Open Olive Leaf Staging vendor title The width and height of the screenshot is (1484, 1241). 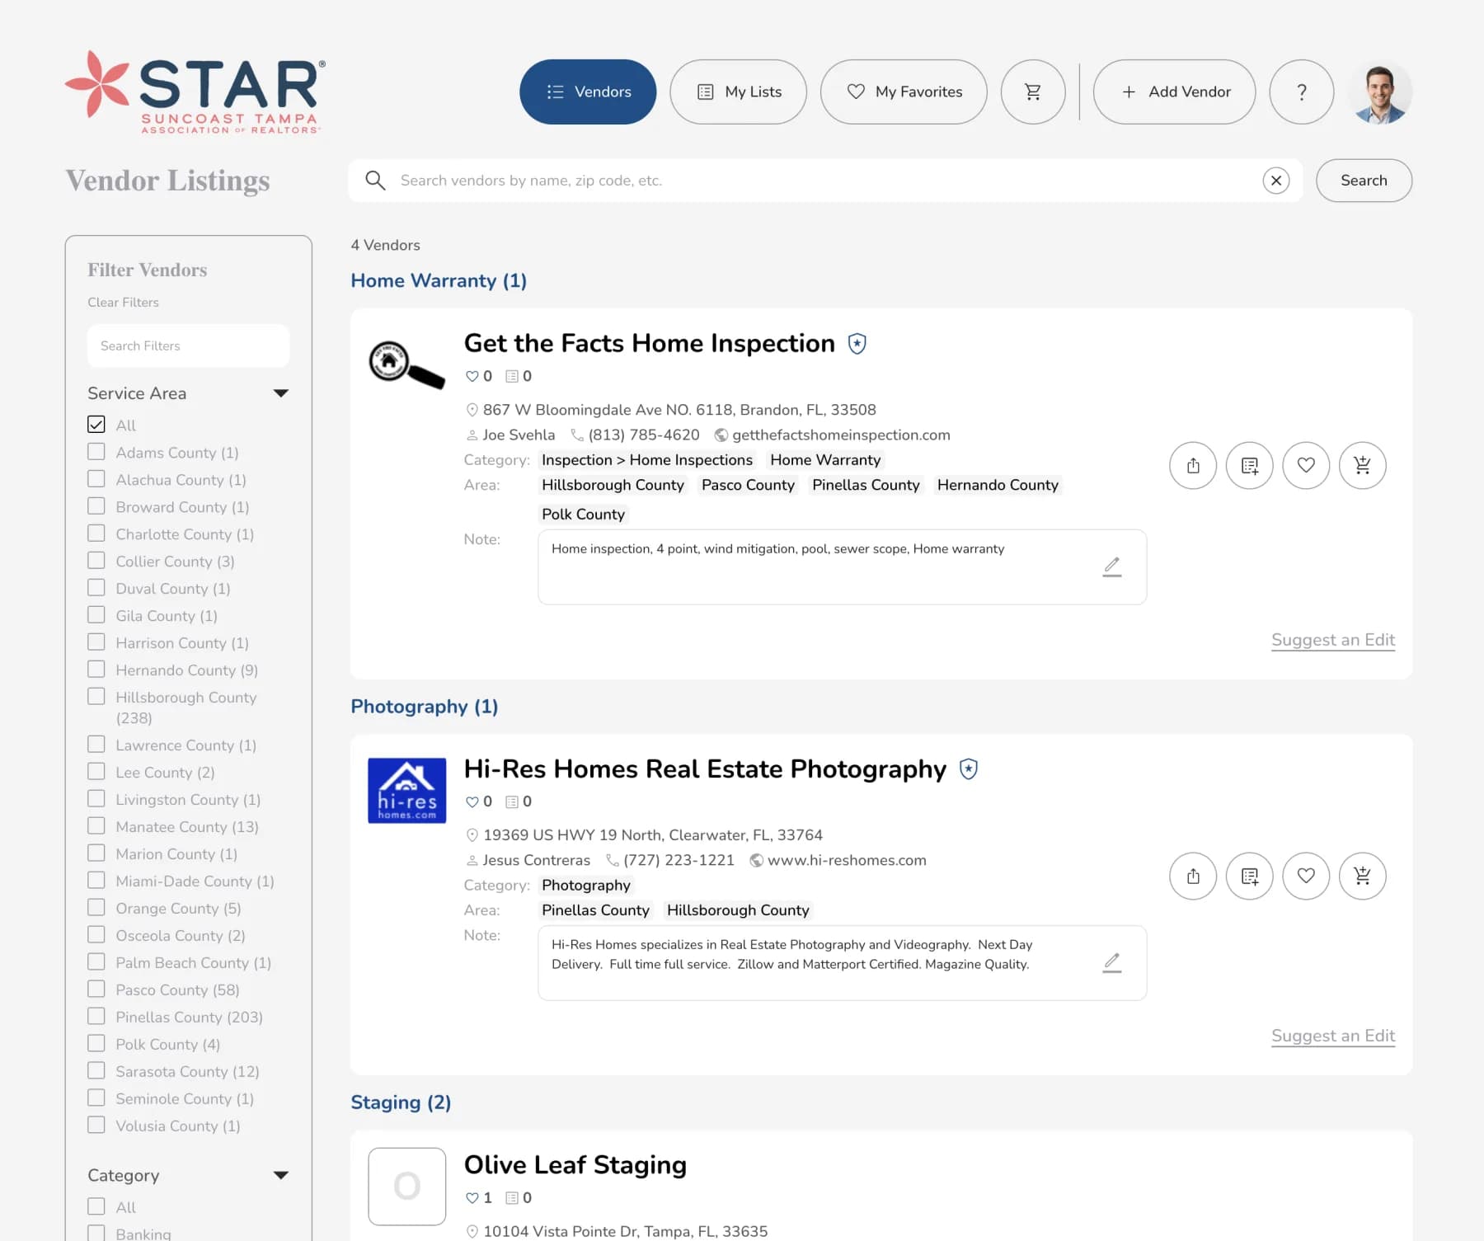click(x=575, y=1165)
